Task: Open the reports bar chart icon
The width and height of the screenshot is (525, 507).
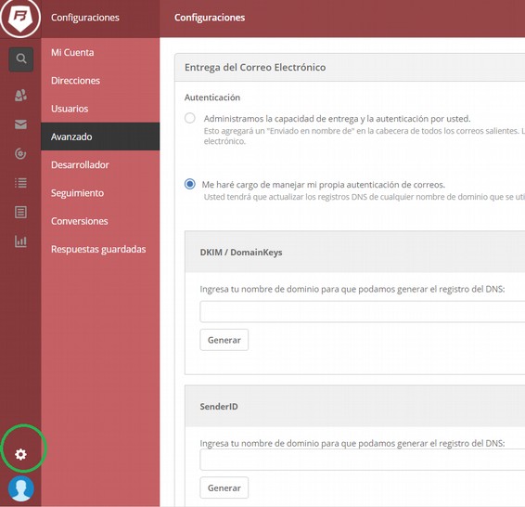Action: pos(20,241)
